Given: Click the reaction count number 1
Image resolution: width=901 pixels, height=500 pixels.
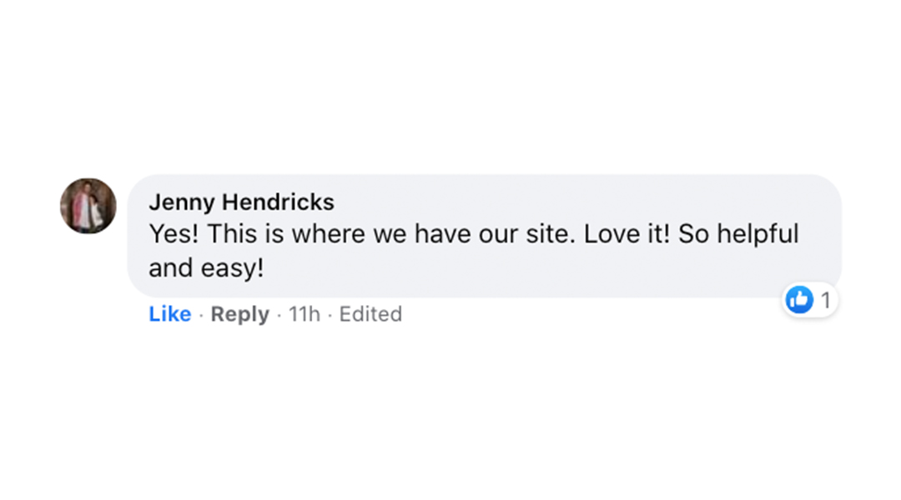Looking at the screenshot, I should tap(826, 300).
